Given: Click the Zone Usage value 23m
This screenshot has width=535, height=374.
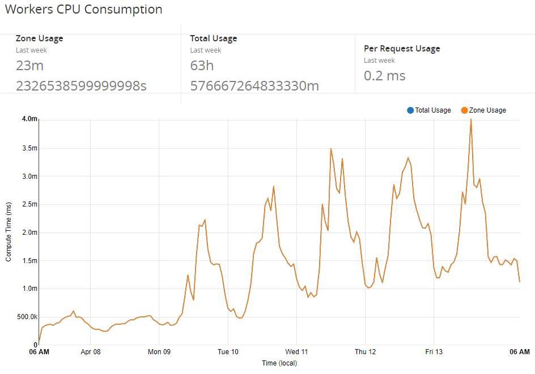Looking at the screenshot, I should [29, 66].
